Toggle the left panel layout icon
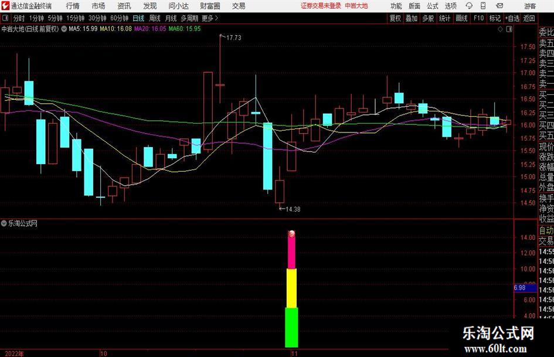The height and width of the screenshot is (357, 554). [5, 18]
